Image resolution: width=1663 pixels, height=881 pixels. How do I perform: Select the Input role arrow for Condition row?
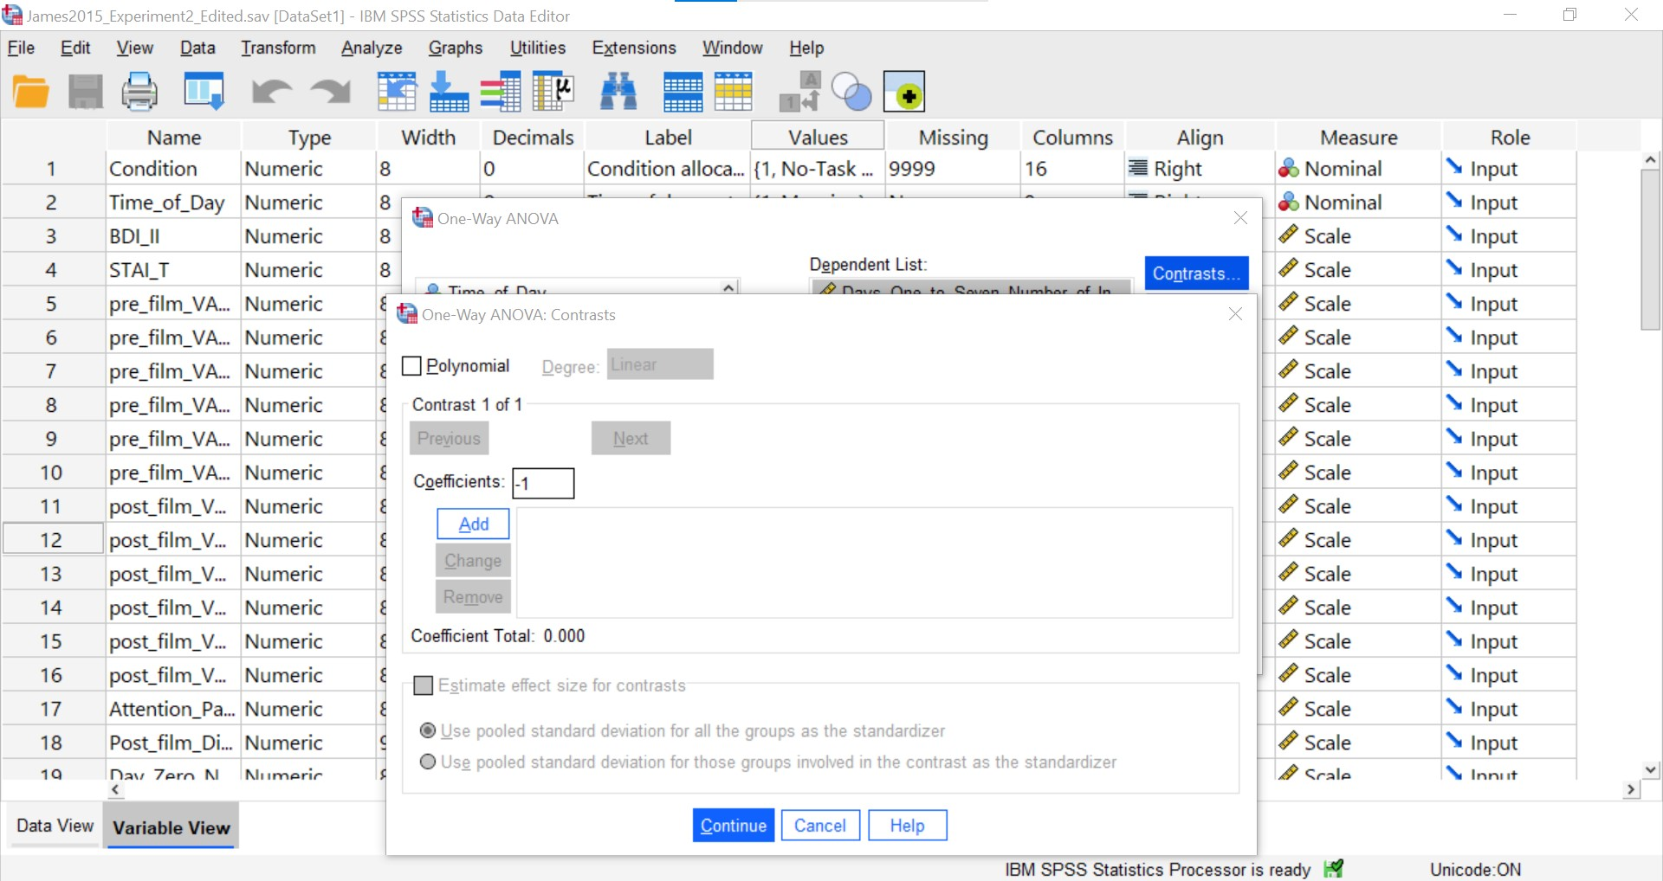1453,167
